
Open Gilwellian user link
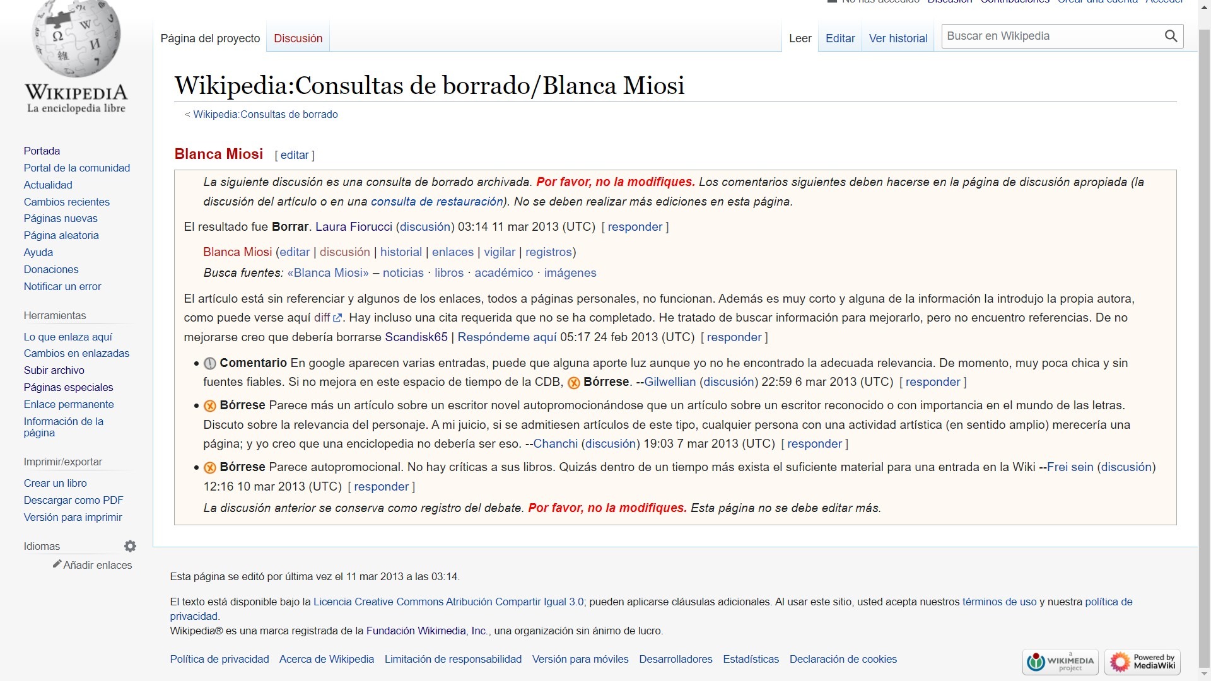(670, 382)
